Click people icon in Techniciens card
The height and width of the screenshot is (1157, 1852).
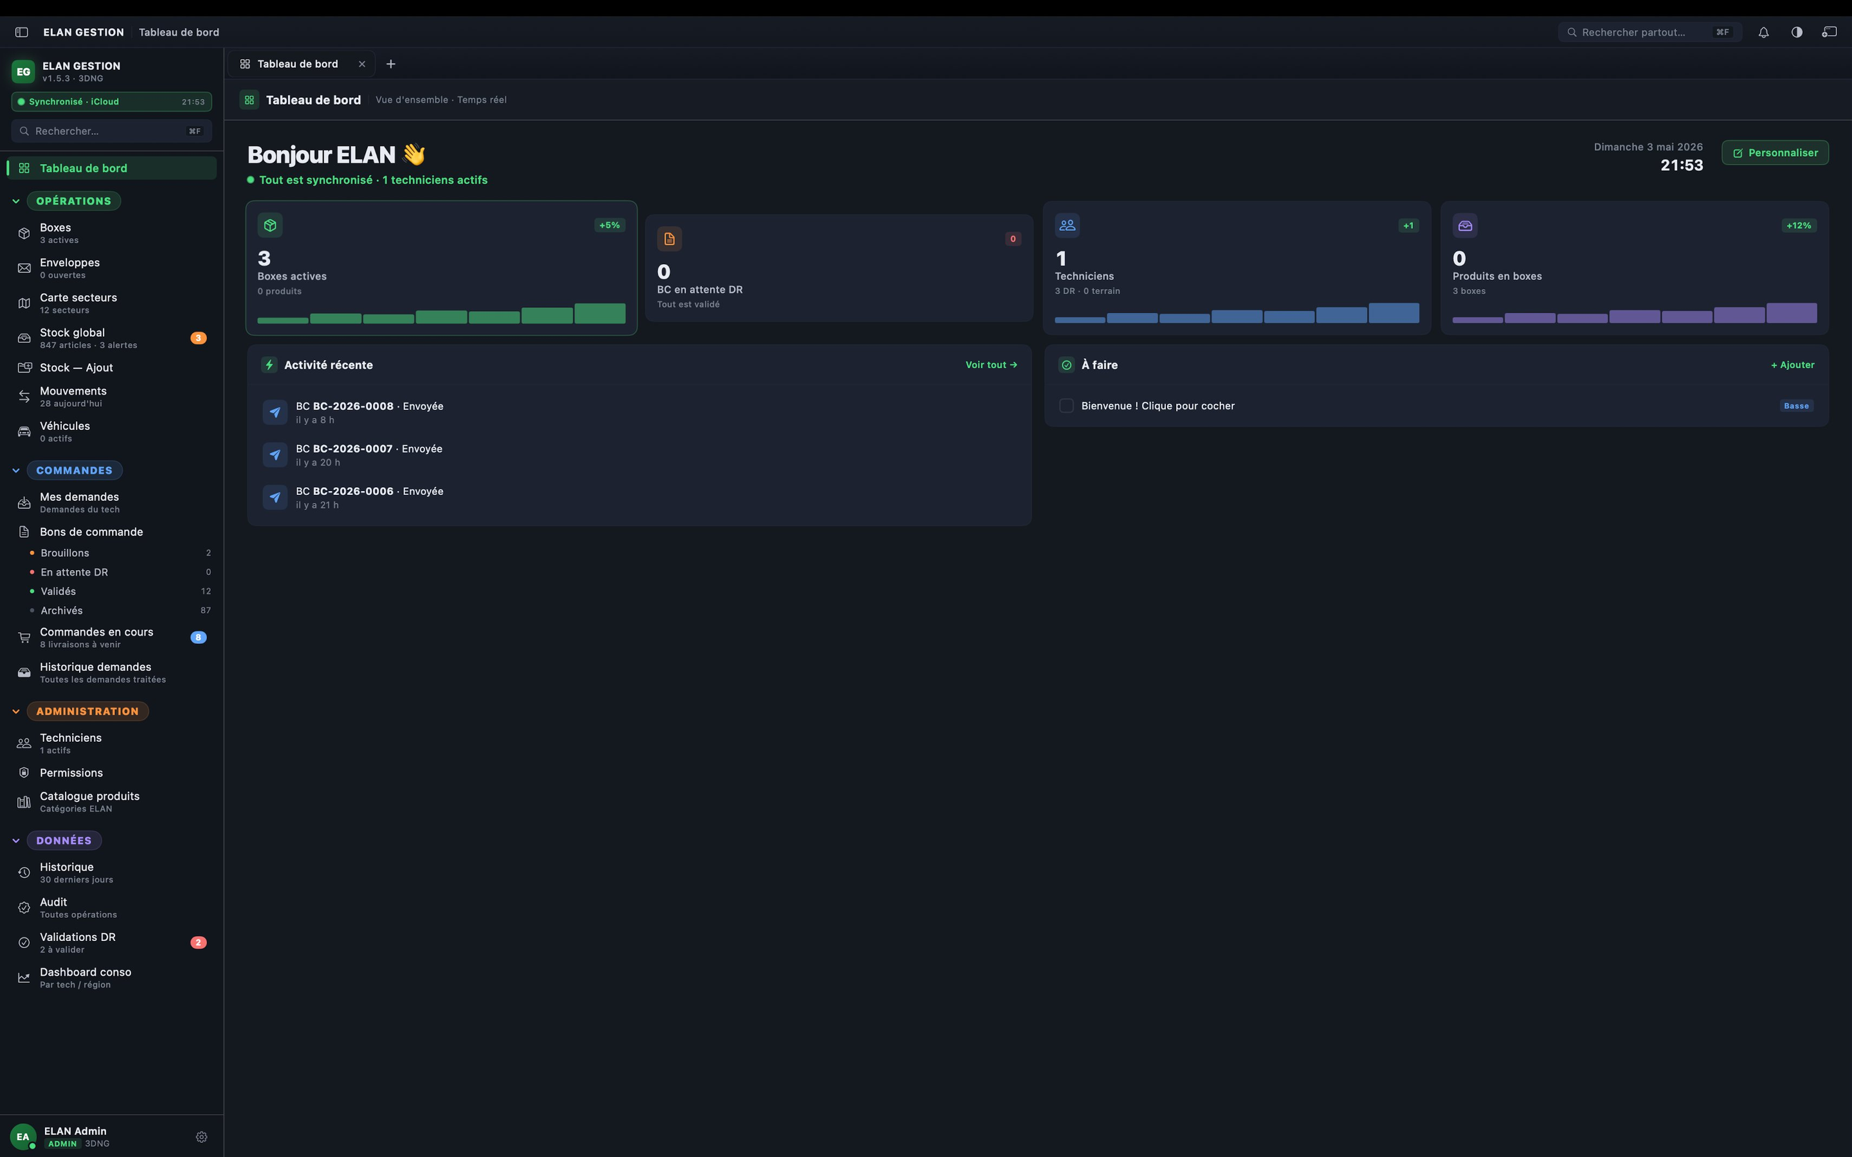(x=1067, y=225)
